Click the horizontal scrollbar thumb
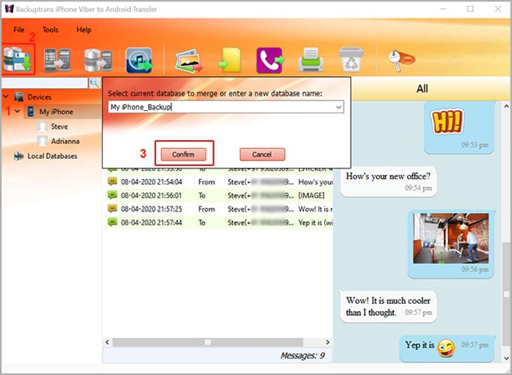 point(208,342)
